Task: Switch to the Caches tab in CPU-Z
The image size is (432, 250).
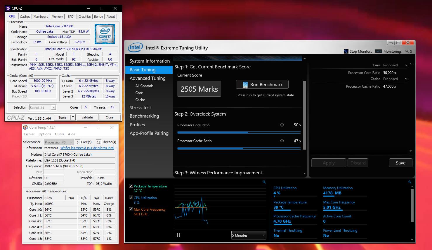Action: coord(25,17)
